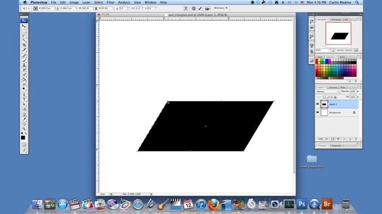Switch to the Histogram tab
Image resolution: width=382 pixels, height=214 pixels.
(336, 20)
